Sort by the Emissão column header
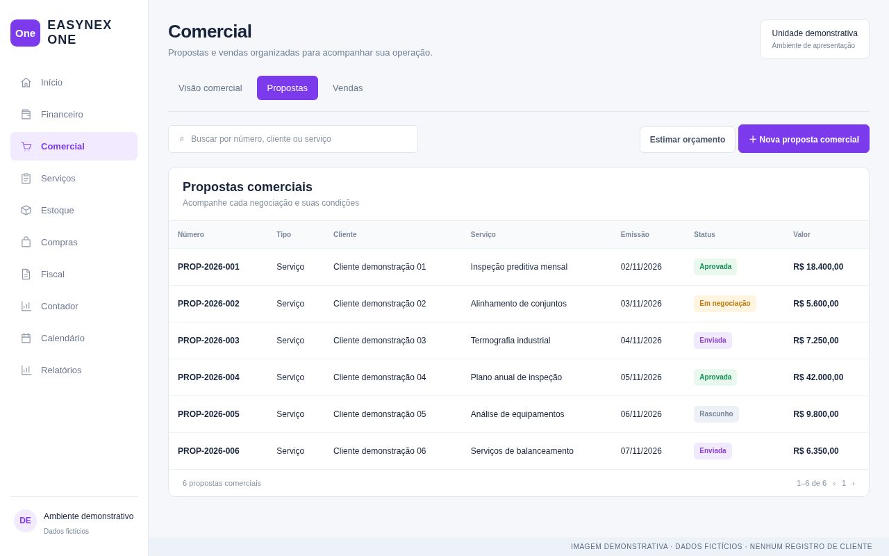 point(635,235)
